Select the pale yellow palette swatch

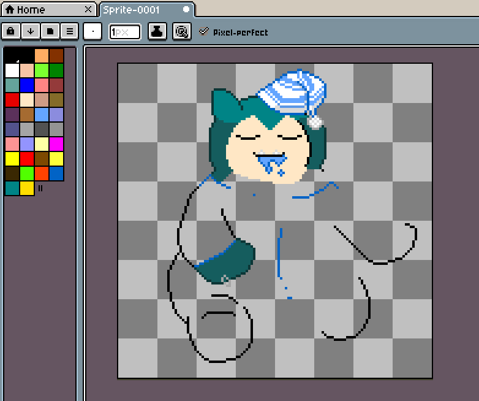[x=42, y=143]
